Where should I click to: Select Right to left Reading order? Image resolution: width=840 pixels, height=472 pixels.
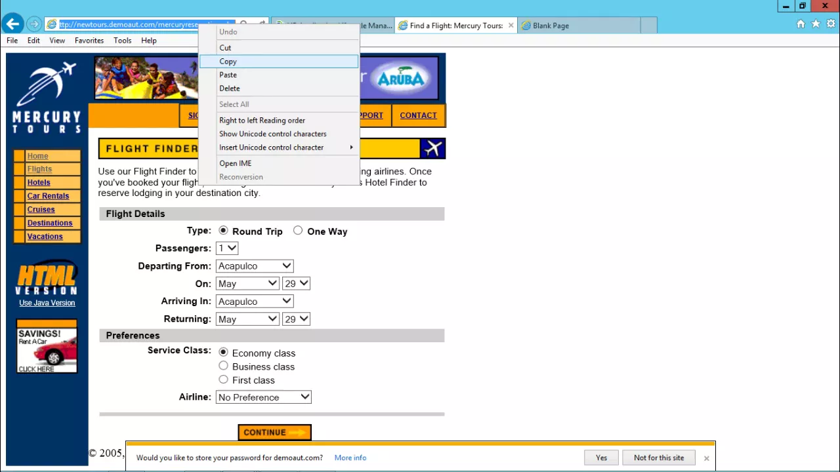279,121
